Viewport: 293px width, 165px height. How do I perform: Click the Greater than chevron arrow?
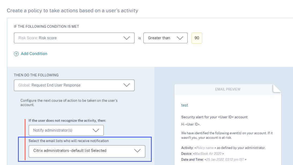click(180, 38)
